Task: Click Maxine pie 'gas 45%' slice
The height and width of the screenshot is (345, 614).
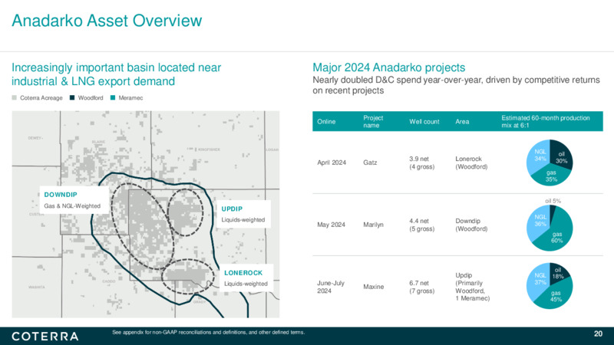Action: point(556,296)
